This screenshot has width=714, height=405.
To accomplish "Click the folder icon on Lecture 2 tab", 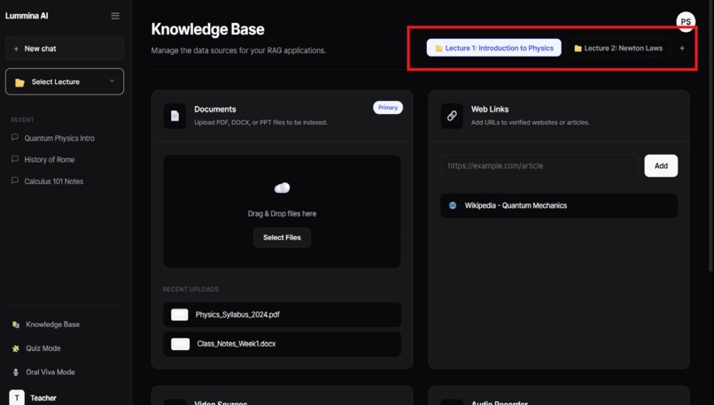I will coord(578,49).
